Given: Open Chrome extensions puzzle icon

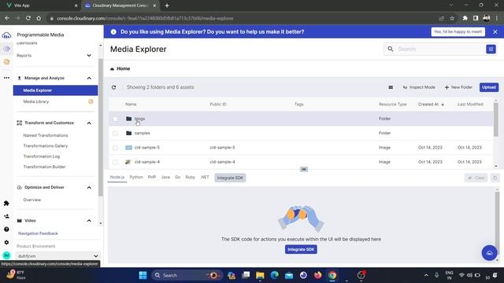Looking at the screenshot, I should click(x=465, y=18).
